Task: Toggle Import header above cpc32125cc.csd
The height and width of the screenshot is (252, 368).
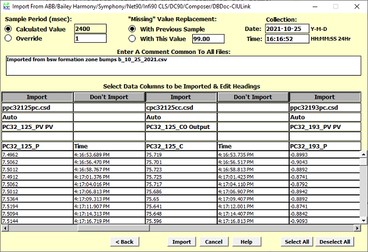Action: 181,97
